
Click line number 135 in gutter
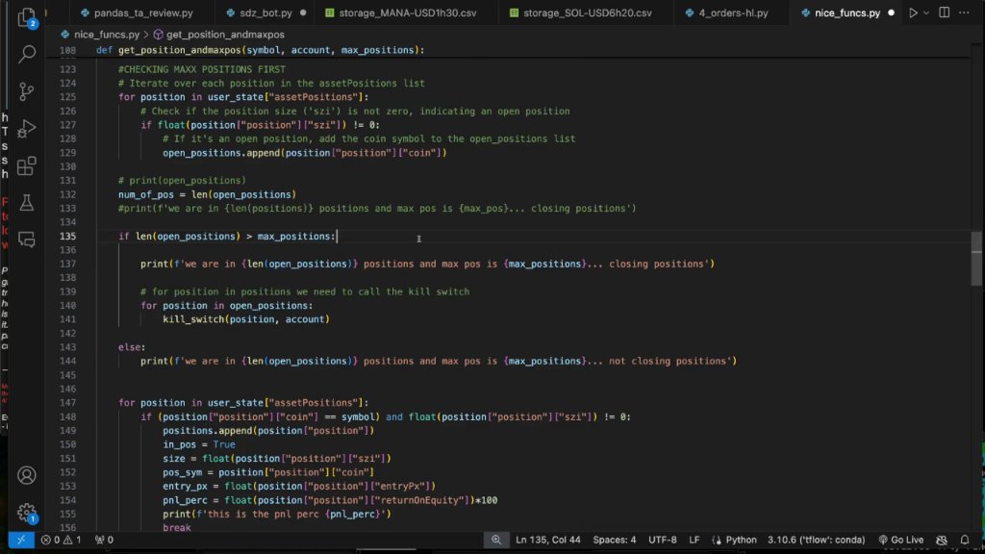(x=67, y=237)
